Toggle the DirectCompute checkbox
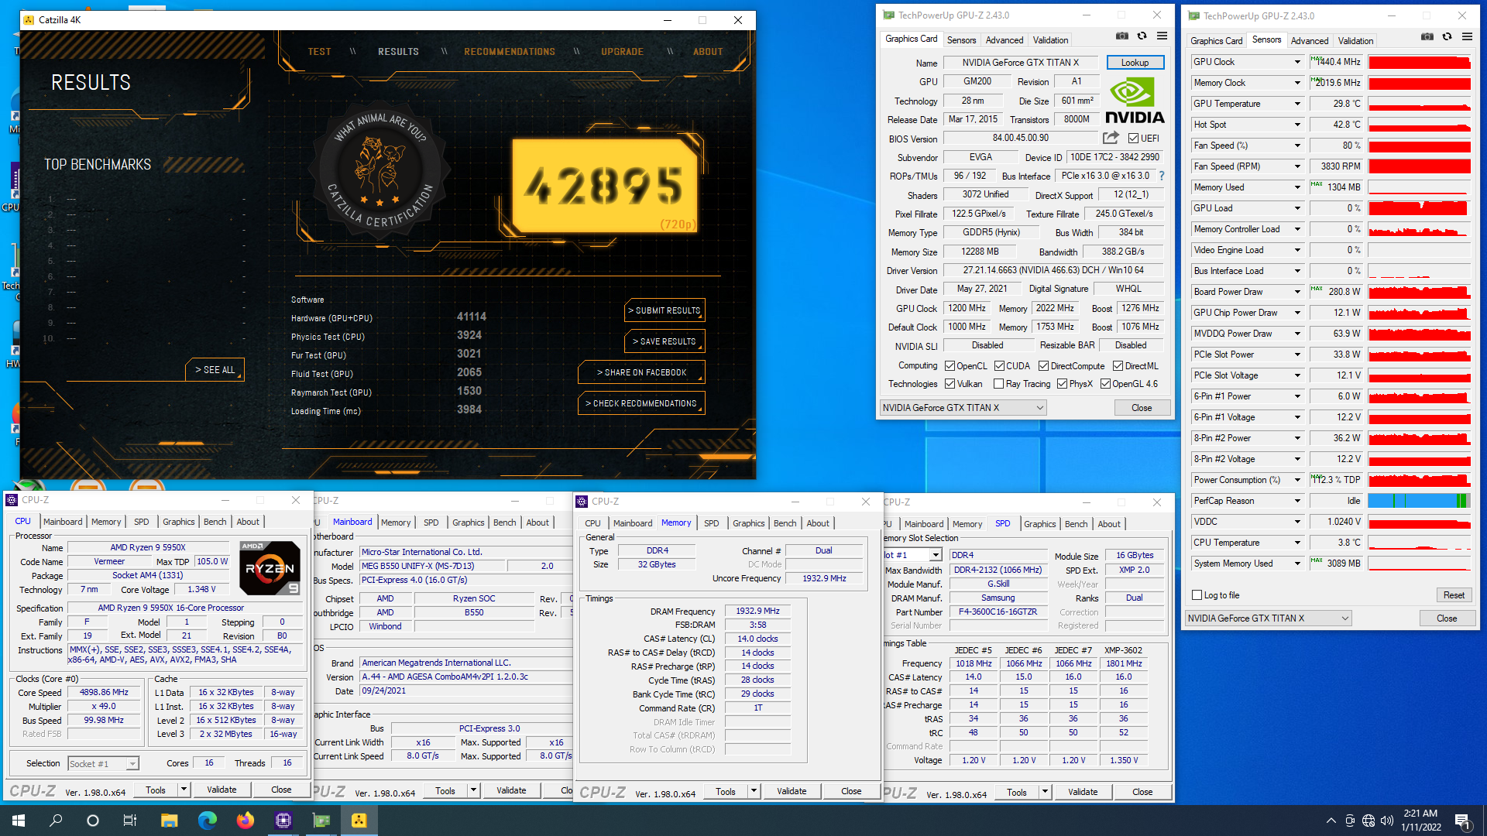The image size is (1487, 836). (x=1043, y=366)
